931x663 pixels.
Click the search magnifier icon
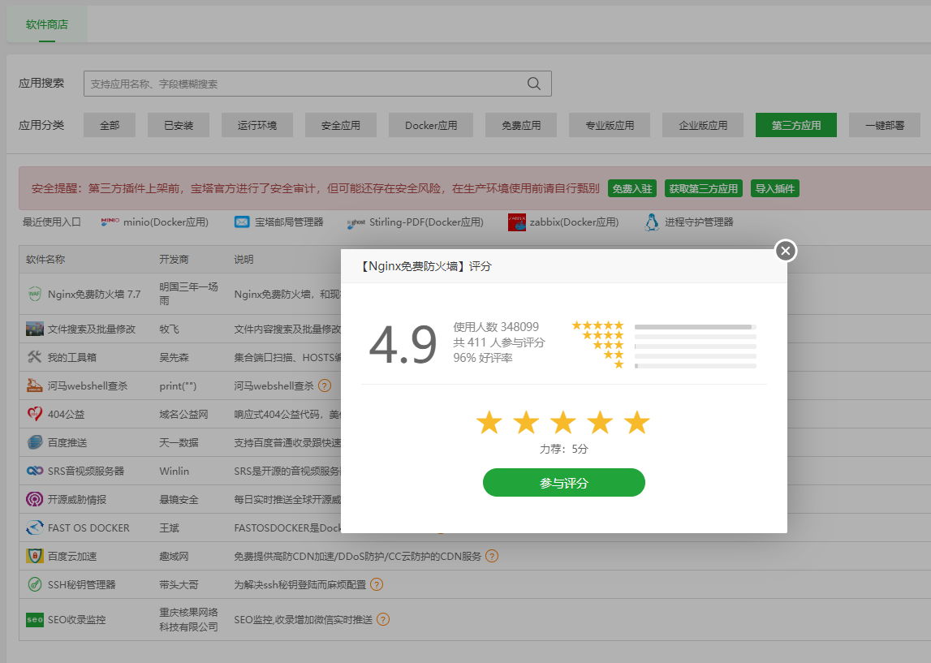pyautogui.click(x=534, y=84)
